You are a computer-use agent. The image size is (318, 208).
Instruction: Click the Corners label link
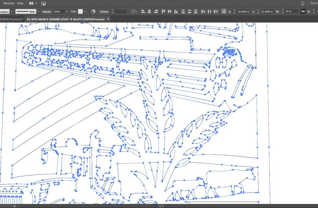(x=104, y=11)
